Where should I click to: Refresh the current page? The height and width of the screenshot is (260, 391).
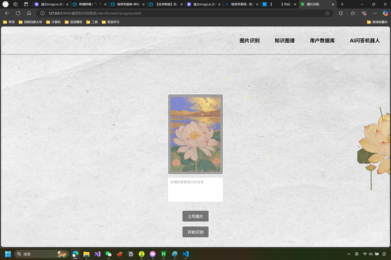18,13
